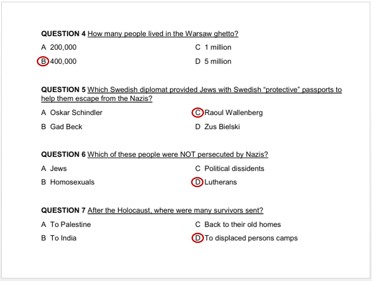
Task: Choose the answer Homosexuals
Action: point(68,182)
